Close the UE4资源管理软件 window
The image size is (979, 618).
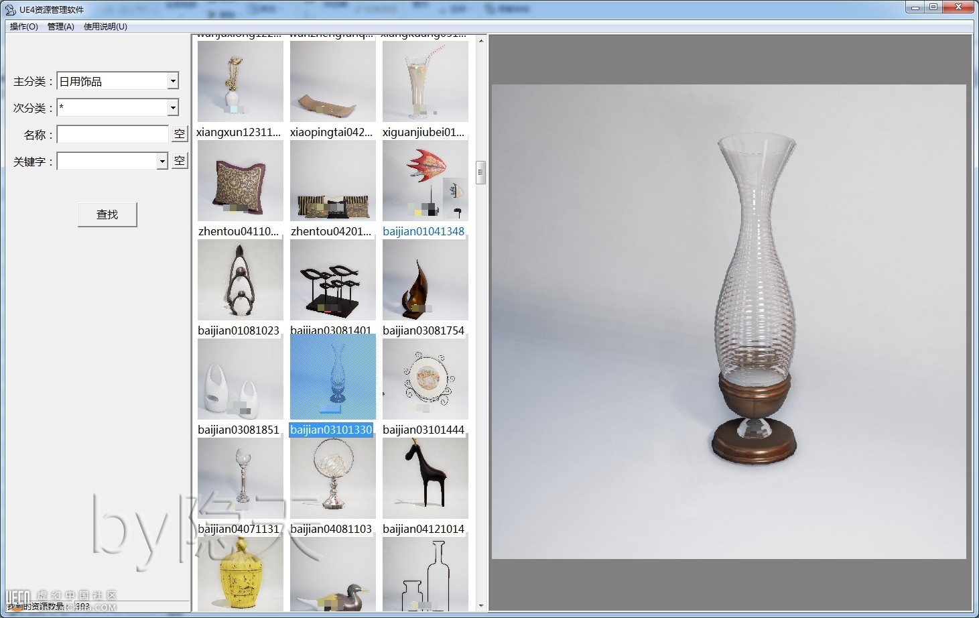tap(959, 7)
